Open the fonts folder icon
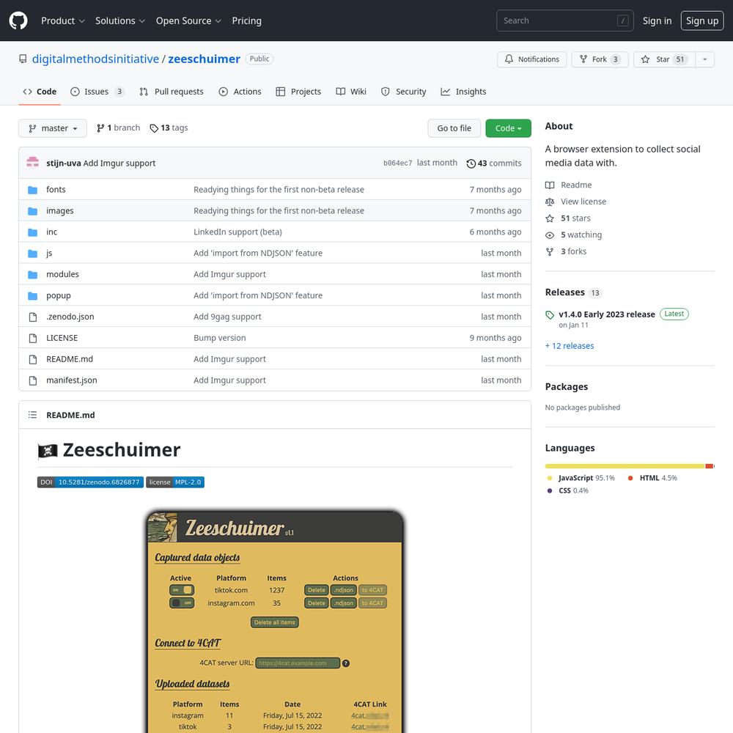The height and width of the screenshot is (733, 733). point(33,190)
